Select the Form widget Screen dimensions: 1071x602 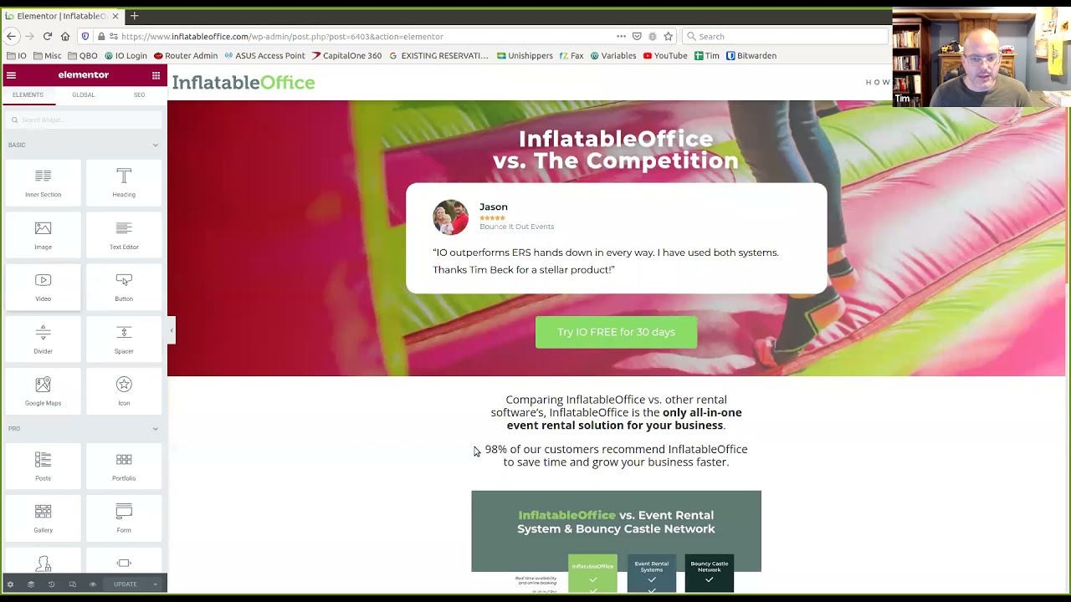click(124, 518)
